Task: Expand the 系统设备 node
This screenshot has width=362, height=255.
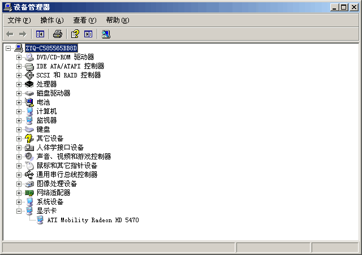Action: [x=19, y=202]
